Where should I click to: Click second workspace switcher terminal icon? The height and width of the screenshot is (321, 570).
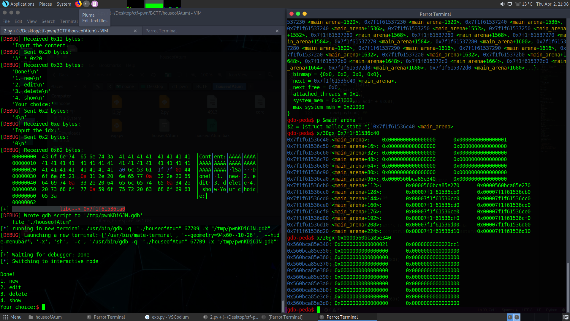point(517,317)
